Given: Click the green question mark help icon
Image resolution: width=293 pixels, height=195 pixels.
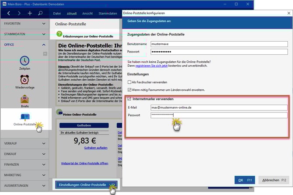Looking at the screenshot, I should (x=59, y=34).
